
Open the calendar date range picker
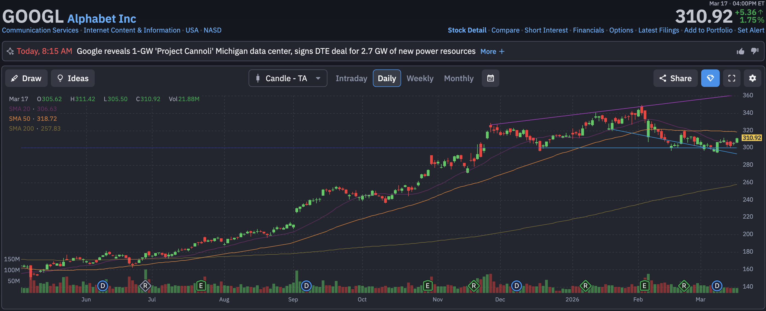tap(490, 78)
